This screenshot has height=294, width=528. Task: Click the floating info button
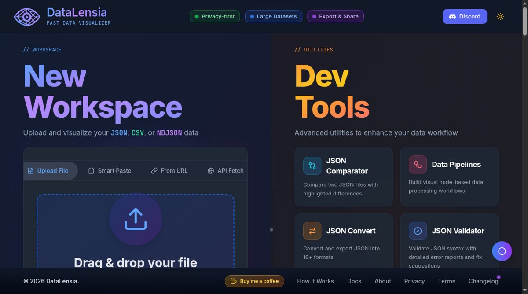click(x=502, y=251)
